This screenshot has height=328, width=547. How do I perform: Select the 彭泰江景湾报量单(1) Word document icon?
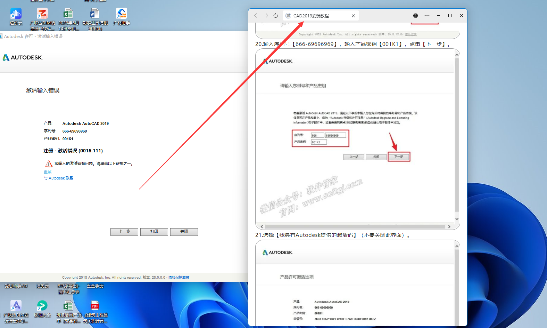click(95, 19)
